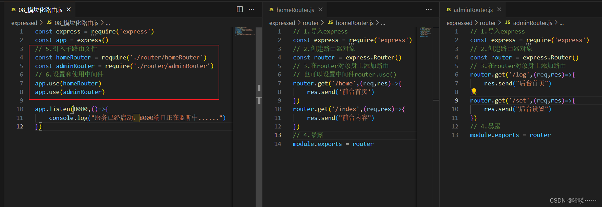Click app.listen(8000 code line

click(72, 109)
